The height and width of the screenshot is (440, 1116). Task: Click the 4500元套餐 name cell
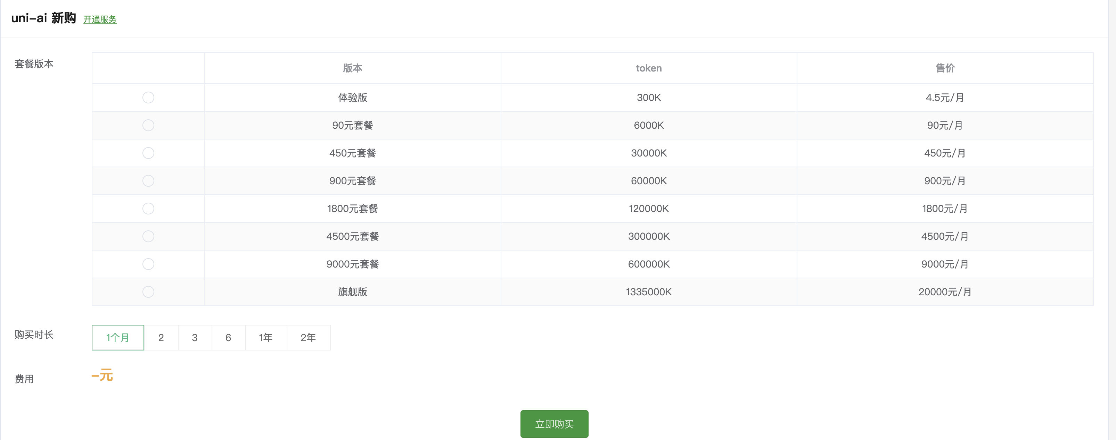pyautogui.click(x=353, y=236)
